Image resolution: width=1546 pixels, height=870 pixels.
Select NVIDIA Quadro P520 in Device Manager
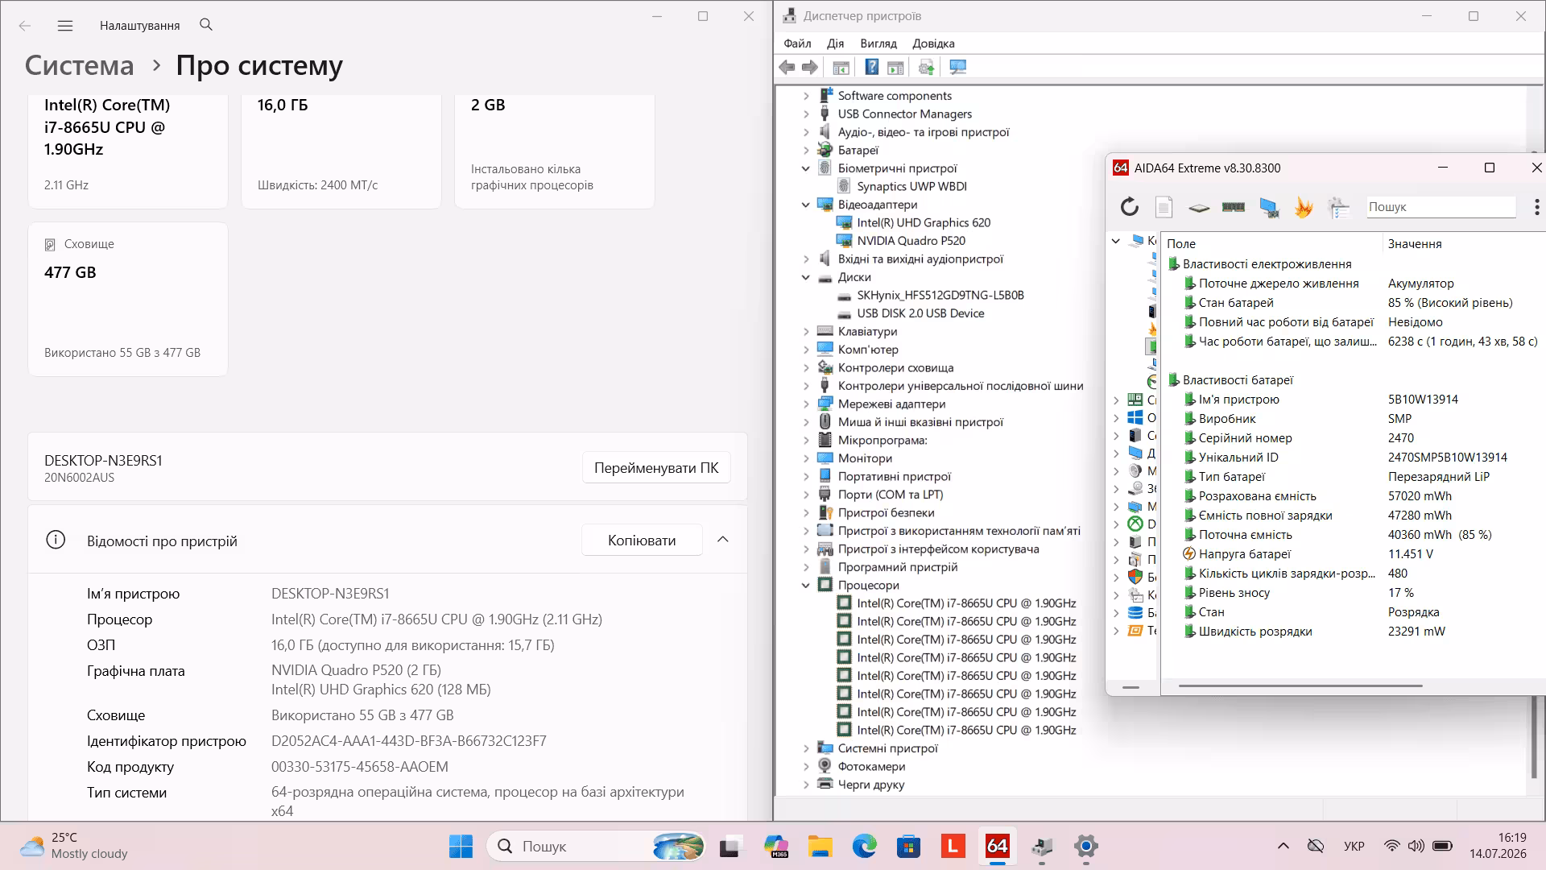tap(911, 241)
